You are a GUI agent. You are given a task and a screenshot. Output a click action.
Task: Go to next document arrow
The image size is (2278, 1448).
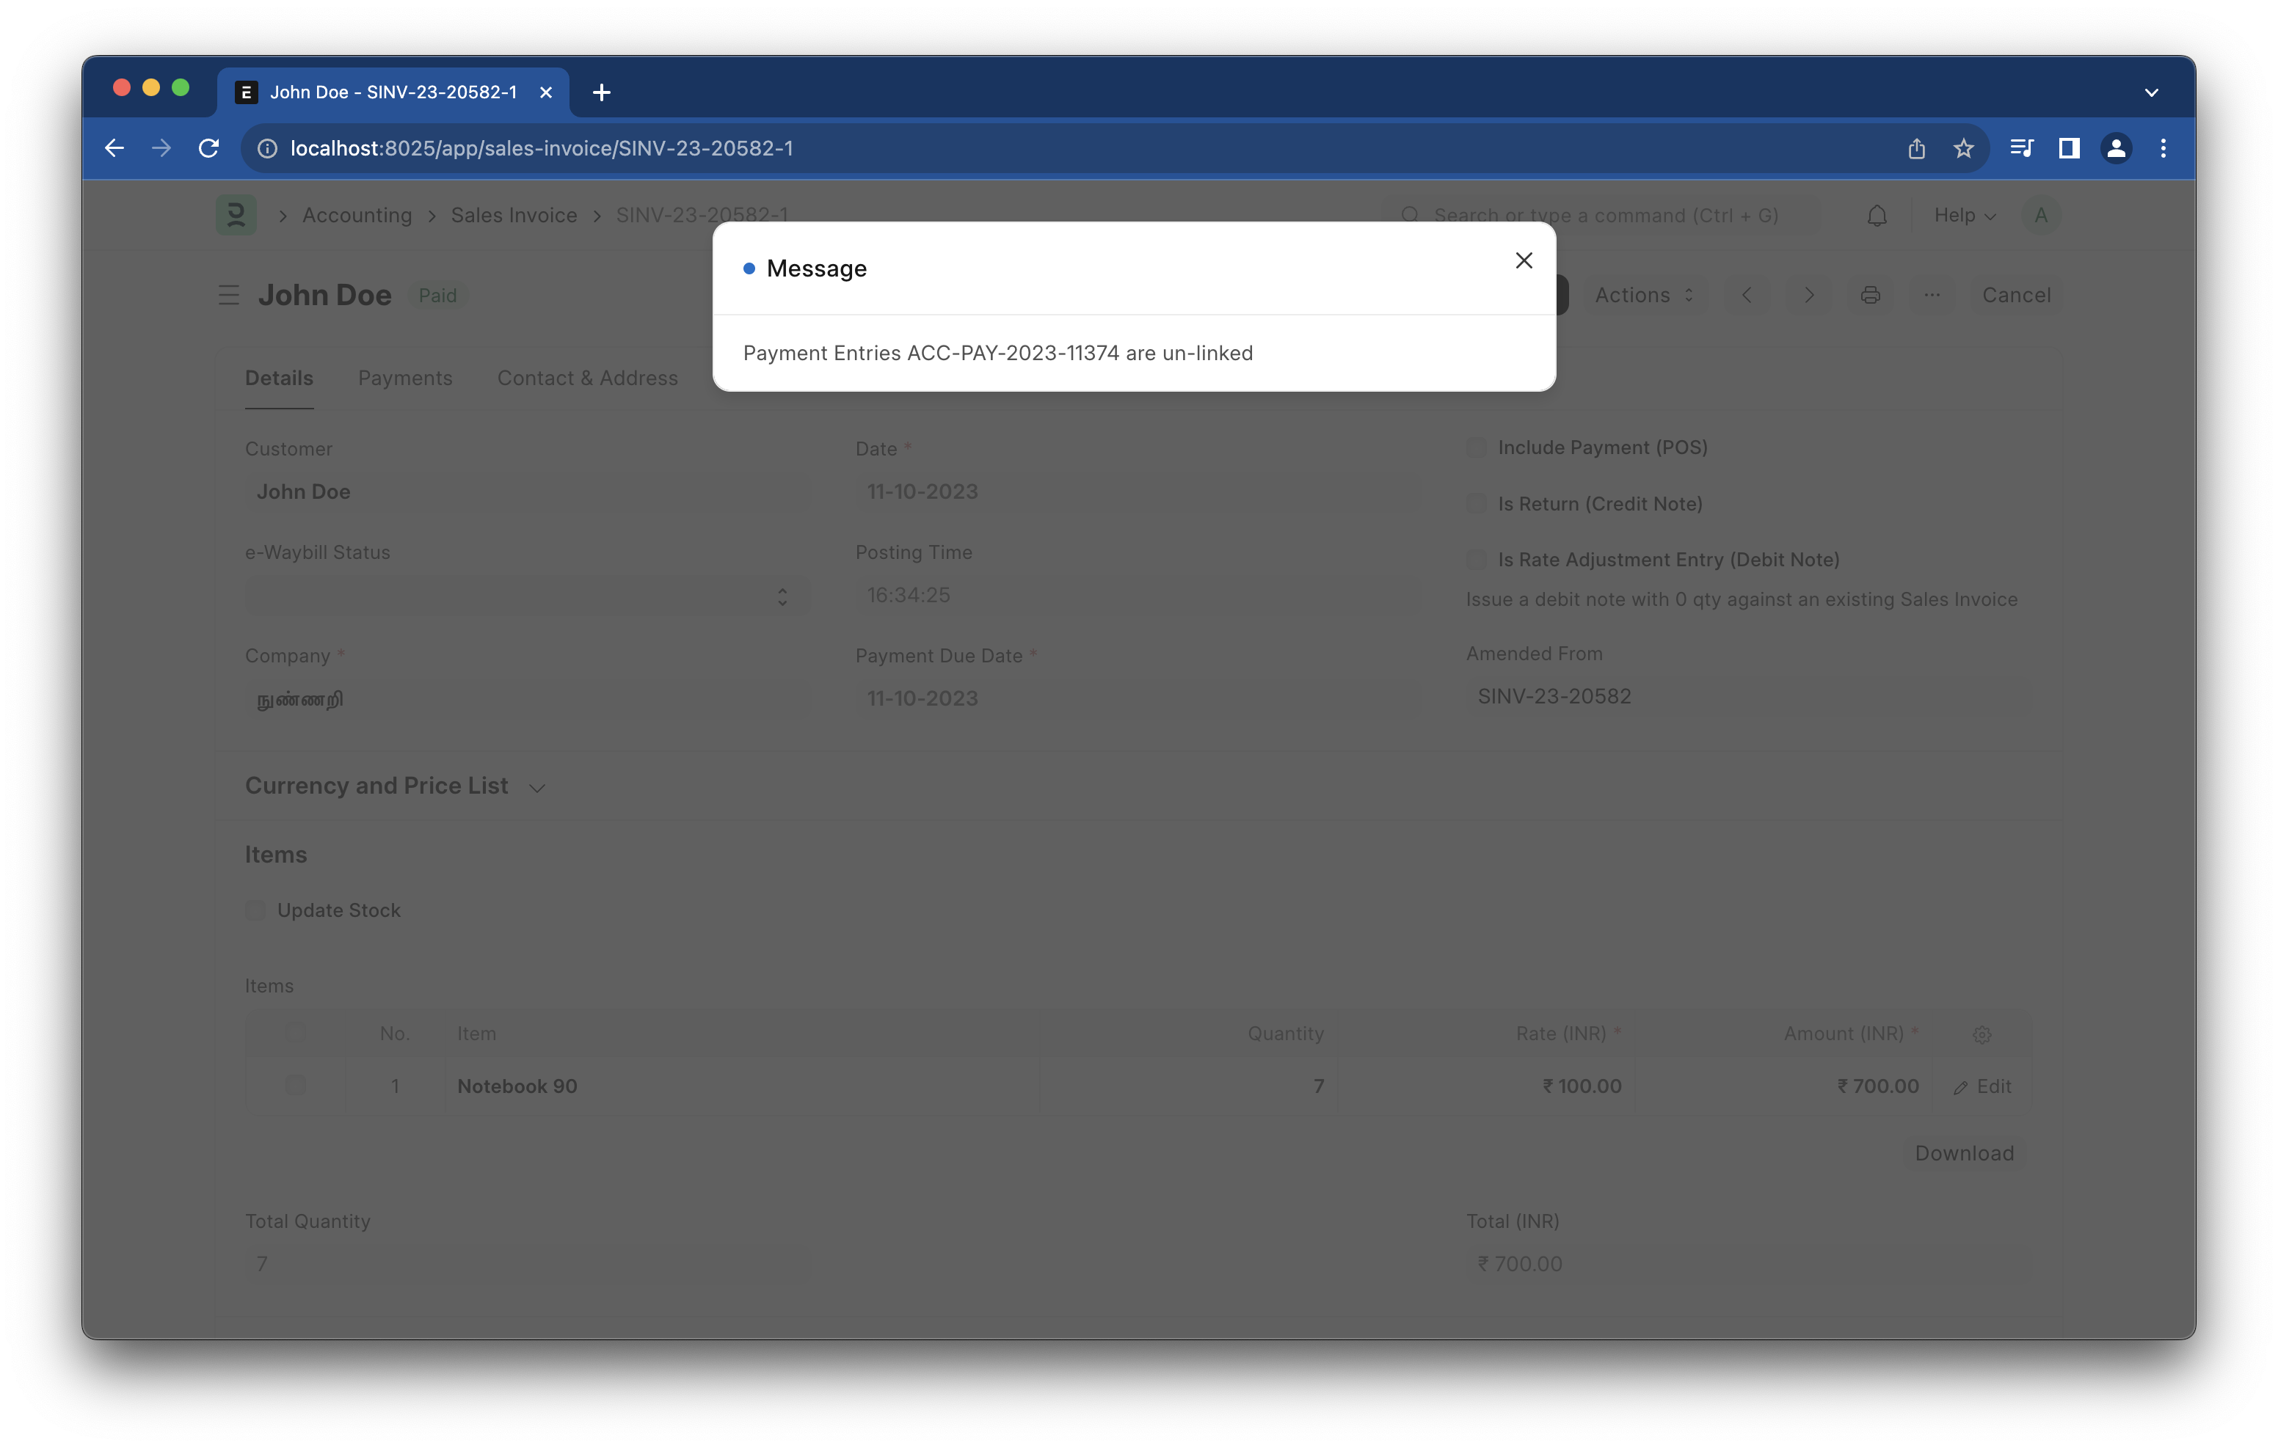(x=1808, y=295)
